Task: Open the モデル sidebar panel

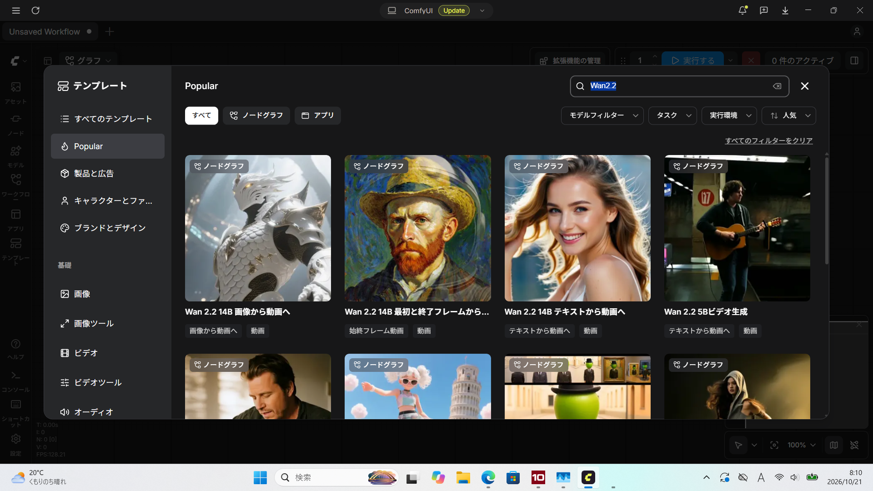Action: pos(16,156)
